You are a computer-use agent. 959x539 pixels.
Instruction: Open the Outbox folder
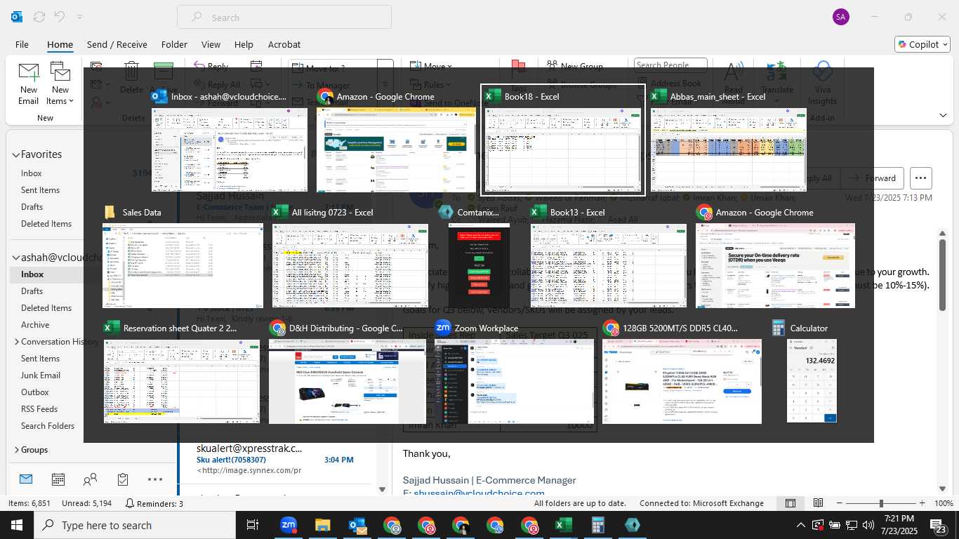pos(35,392)
